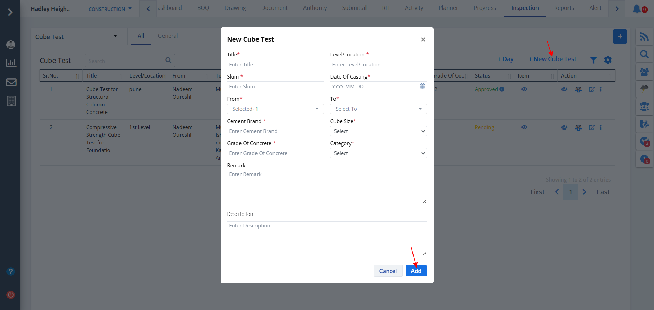Open the Select To dropdown
The height and width of the screenshot is (310, 654).
pyautogui.click(x=378, y=109)
